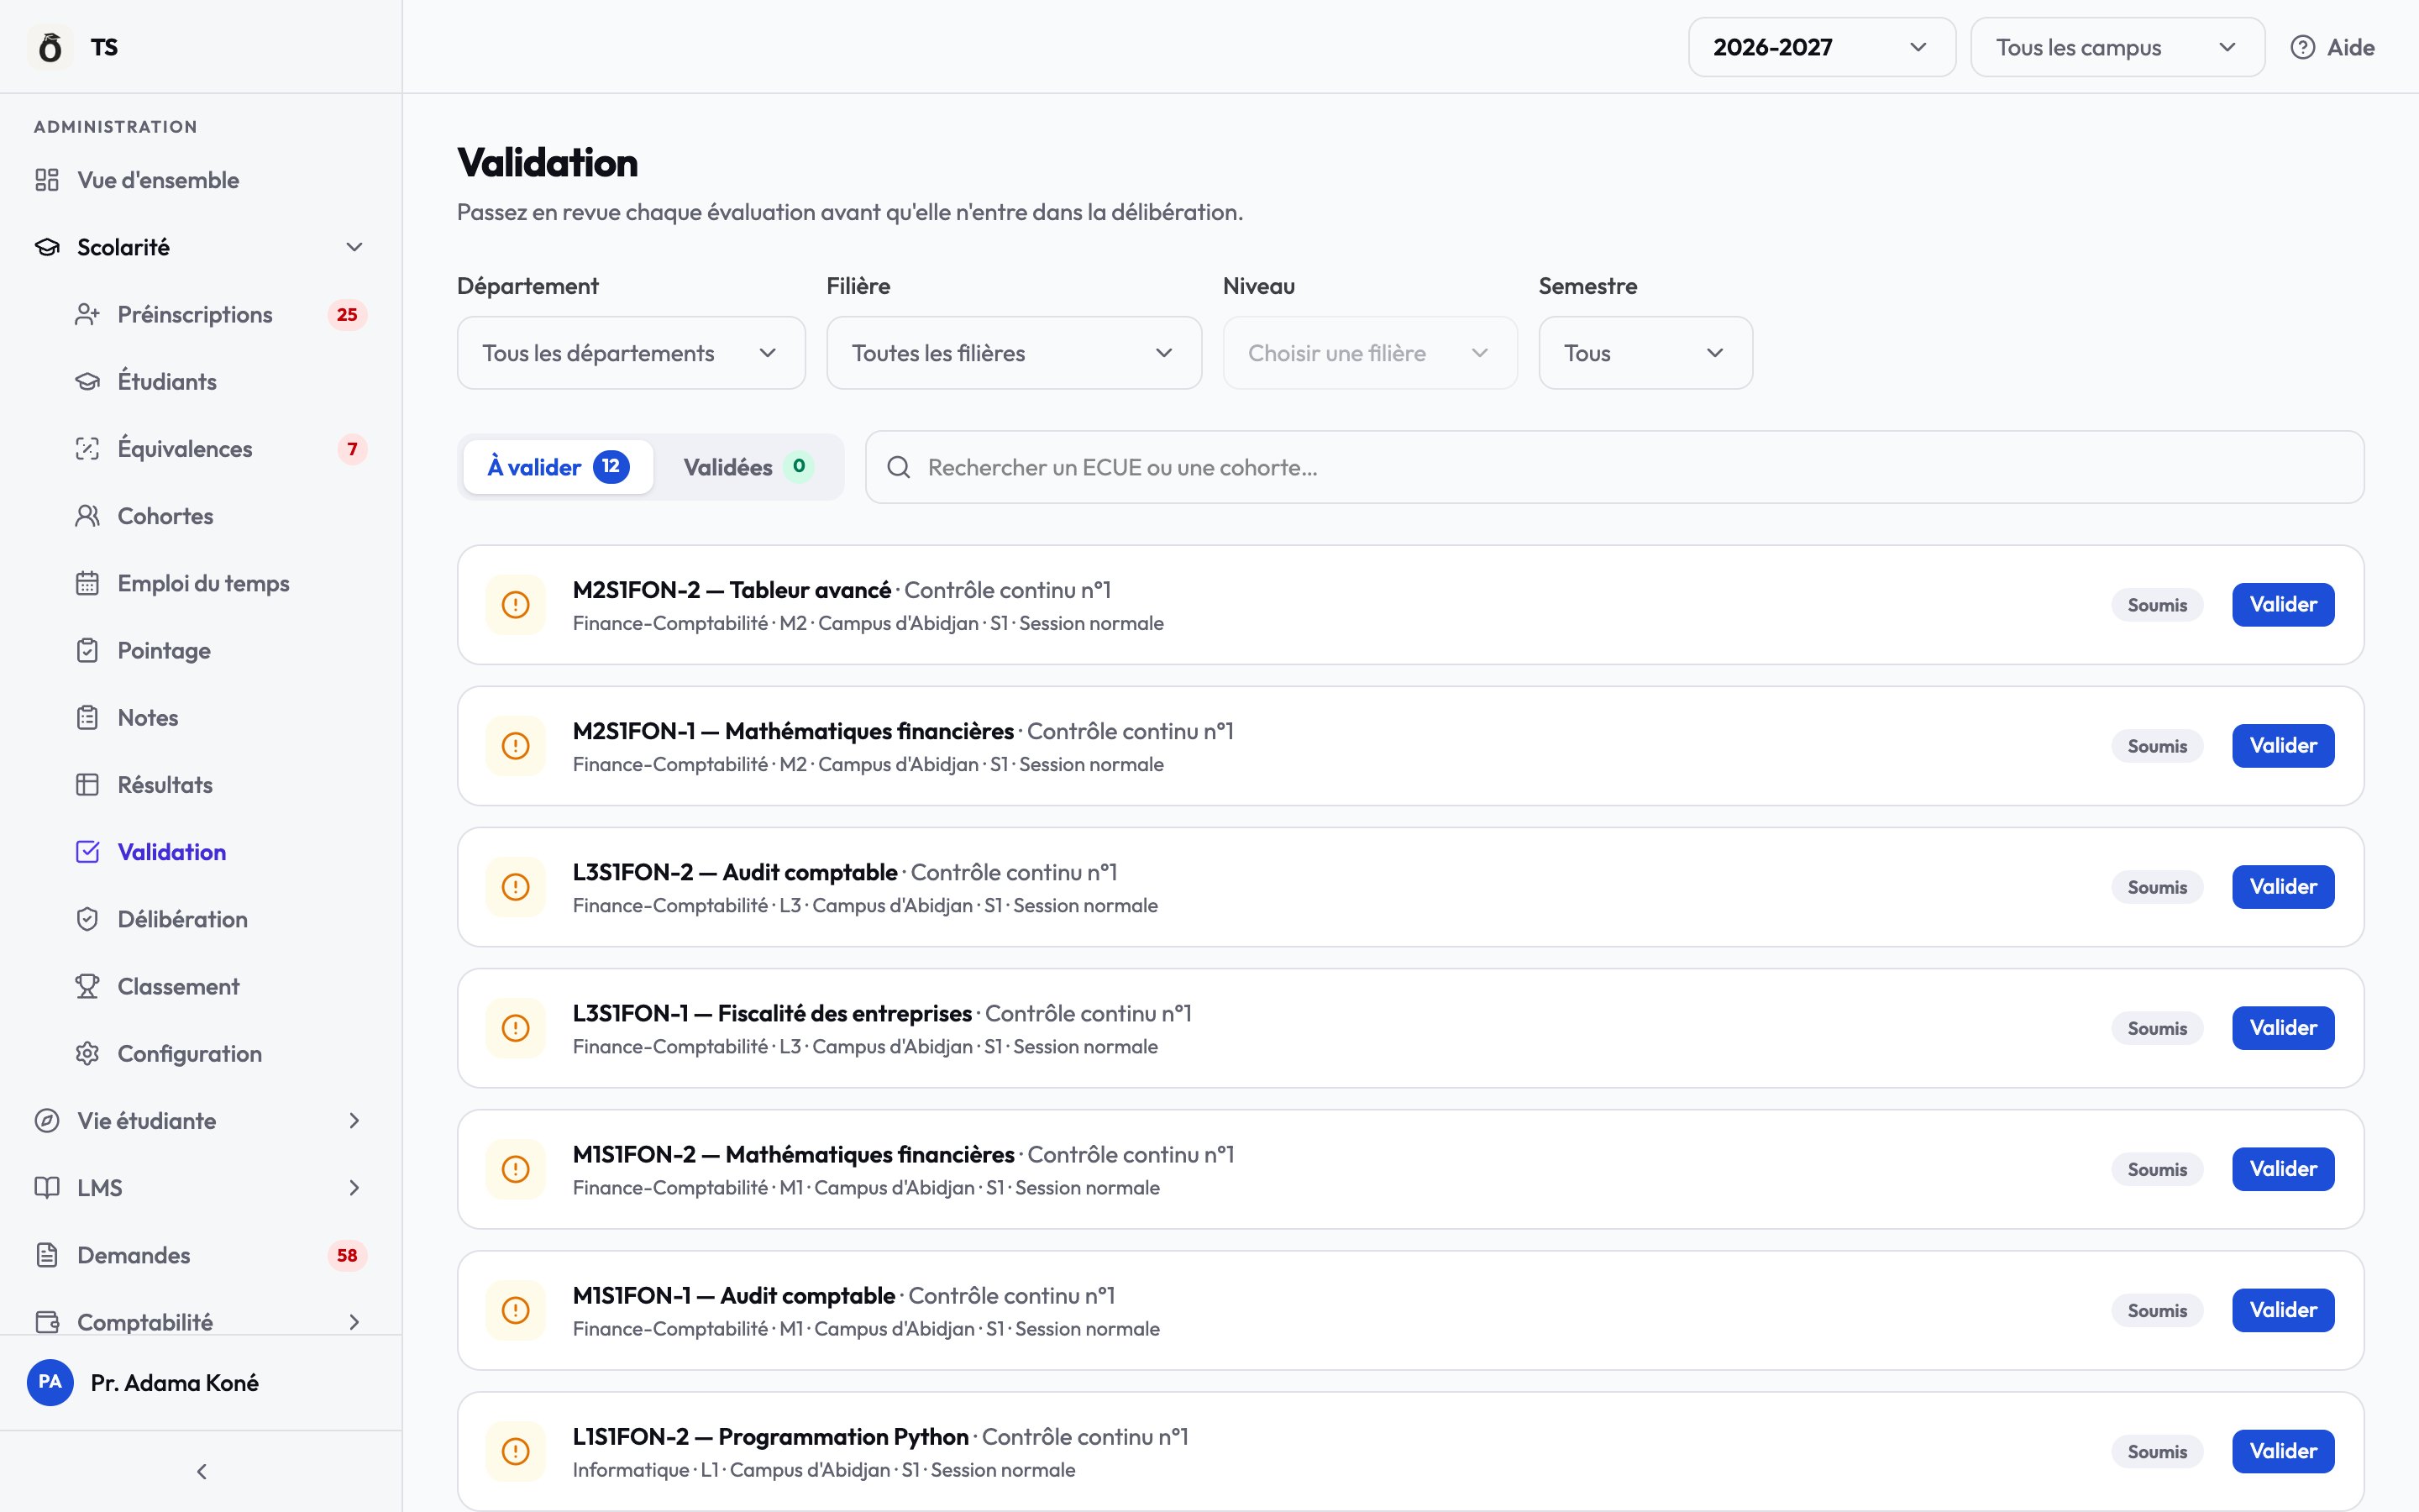
Task: Collapse sidebar with the bottom chevron
Action: (x=202, y=1471)
